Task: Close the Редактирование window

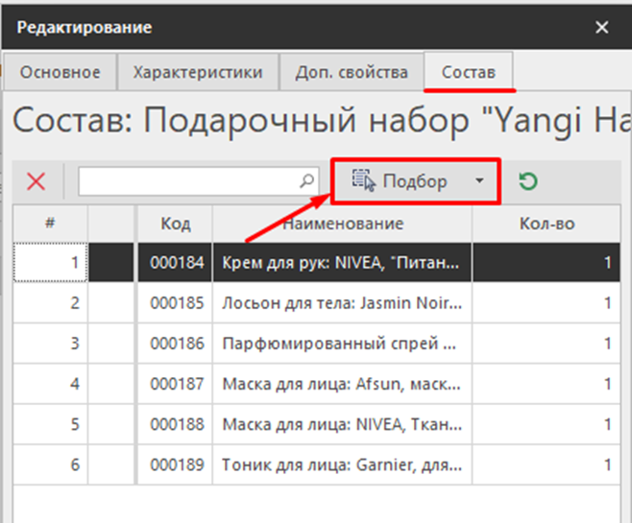Action: (x=602, y=28)
